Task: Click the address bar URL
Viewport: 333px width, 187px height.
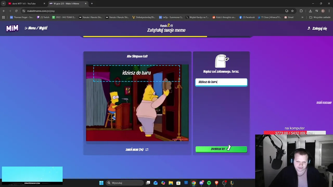Action: pos(41,11)
